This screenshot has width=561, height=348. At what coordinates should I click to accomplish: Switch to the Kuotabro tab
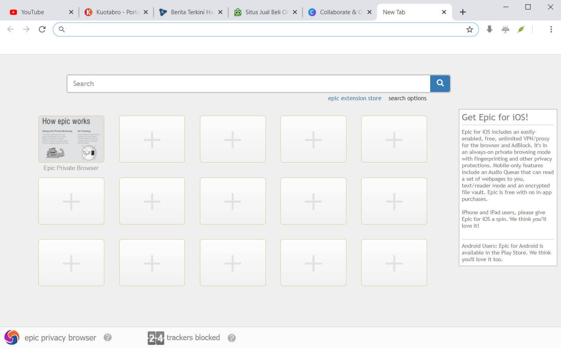pyautogui.click(x=113, y=12)
